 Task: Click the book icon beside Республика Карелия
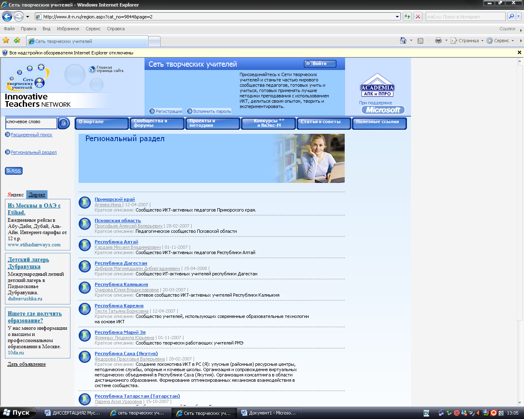coord(85,309)
